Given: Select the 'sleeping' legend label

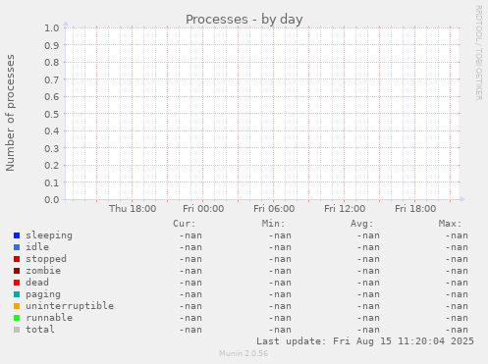Looking at the screenshot, I should pyautogui.click(x=49, y=235).
